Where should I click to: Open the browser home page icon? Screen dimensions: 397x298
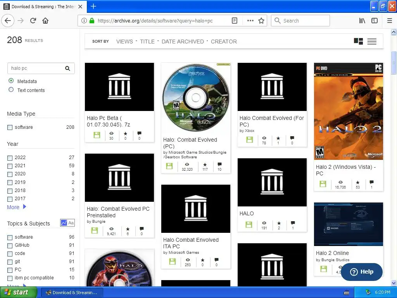click(45, 21)
